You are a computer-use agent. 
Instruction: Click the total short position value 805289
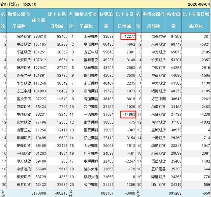point(174,192)
